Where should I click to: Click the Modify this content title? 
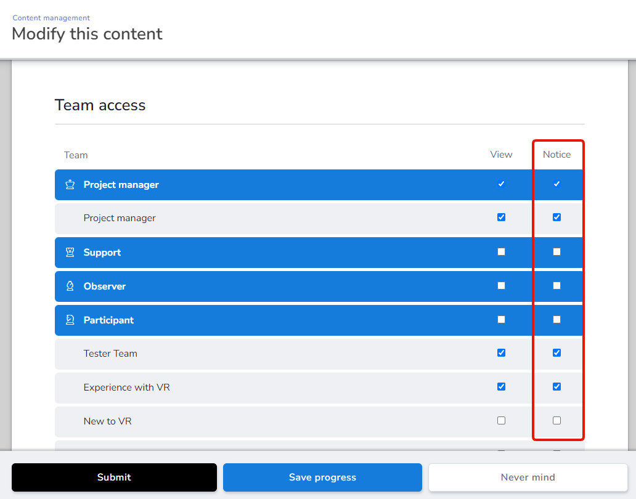tap(88, 34)
